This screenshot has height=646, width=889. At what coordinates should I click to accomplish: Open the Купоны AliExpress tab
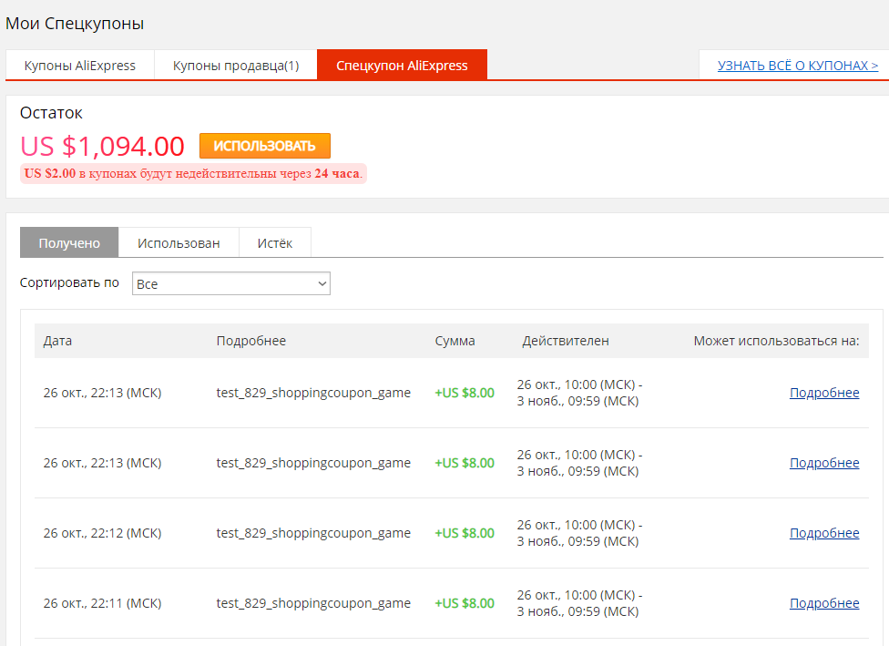tap(80, 66)
